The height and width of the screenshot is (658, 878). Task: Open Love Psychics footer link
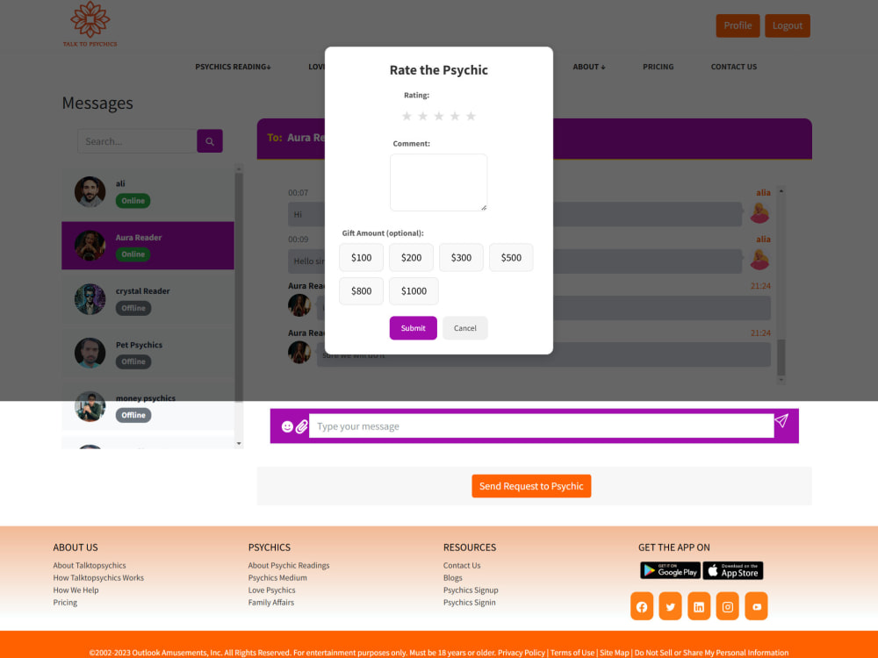click(271, 590)
